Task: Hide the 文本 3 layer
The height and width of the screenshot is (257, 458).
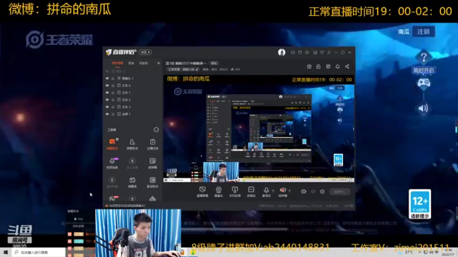Action: 107,107
